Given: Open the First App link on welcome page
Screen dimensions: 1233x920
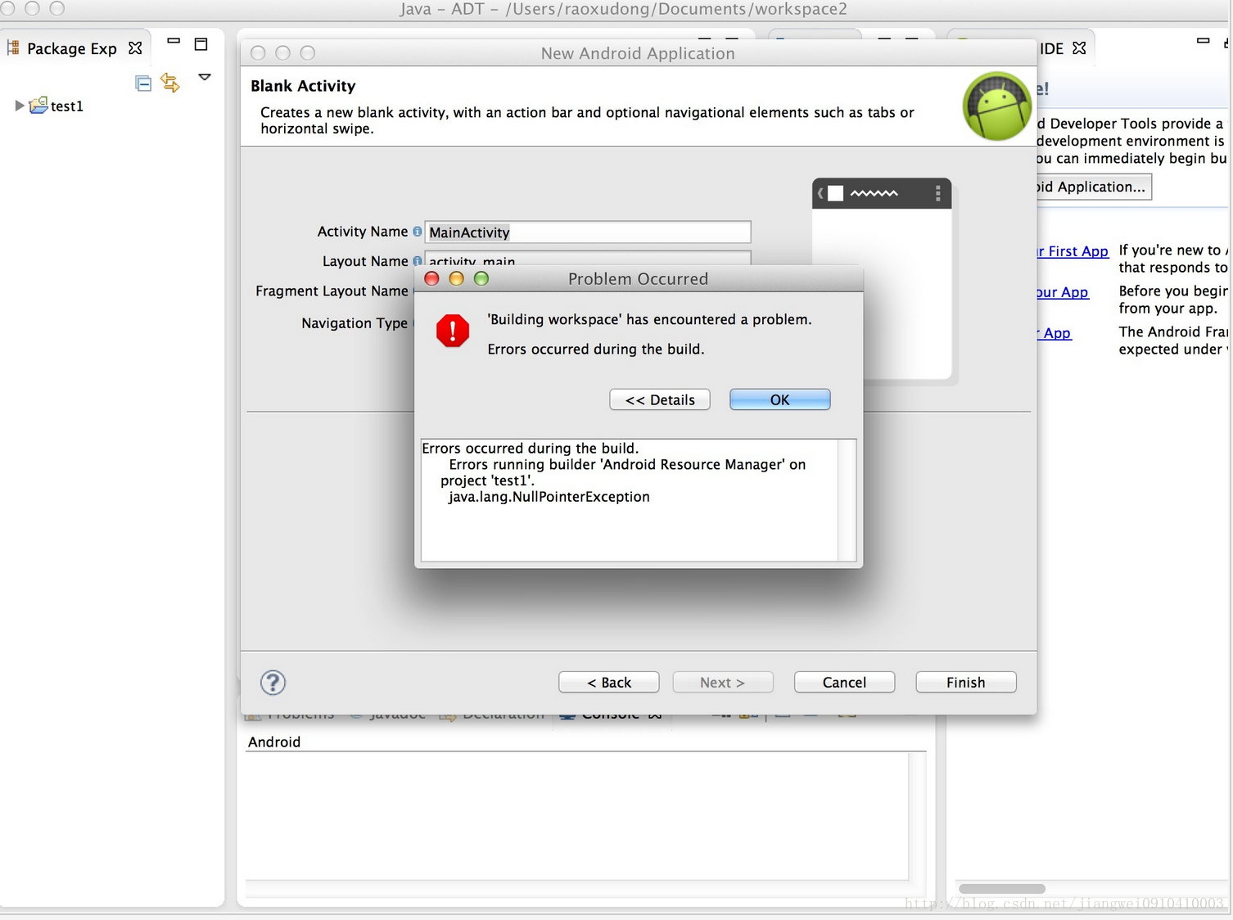Looking at the screenshot, I should pos(1073,251).
